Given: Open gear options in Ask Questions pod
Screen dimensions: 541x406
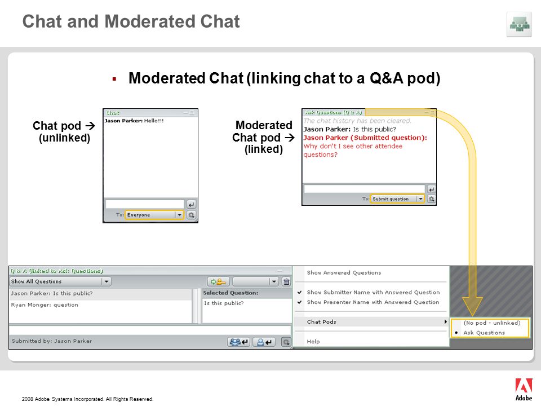Looking at the screenshot, I should pos(431,199).
